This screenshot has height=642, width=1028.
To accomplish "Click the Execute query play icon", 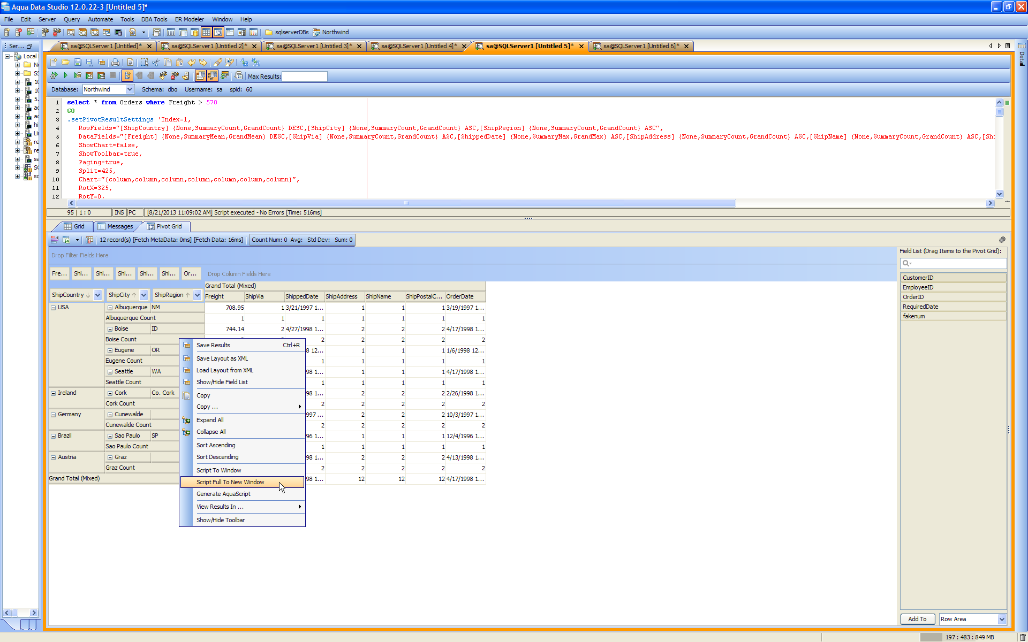I will click(x=65, y=76).
